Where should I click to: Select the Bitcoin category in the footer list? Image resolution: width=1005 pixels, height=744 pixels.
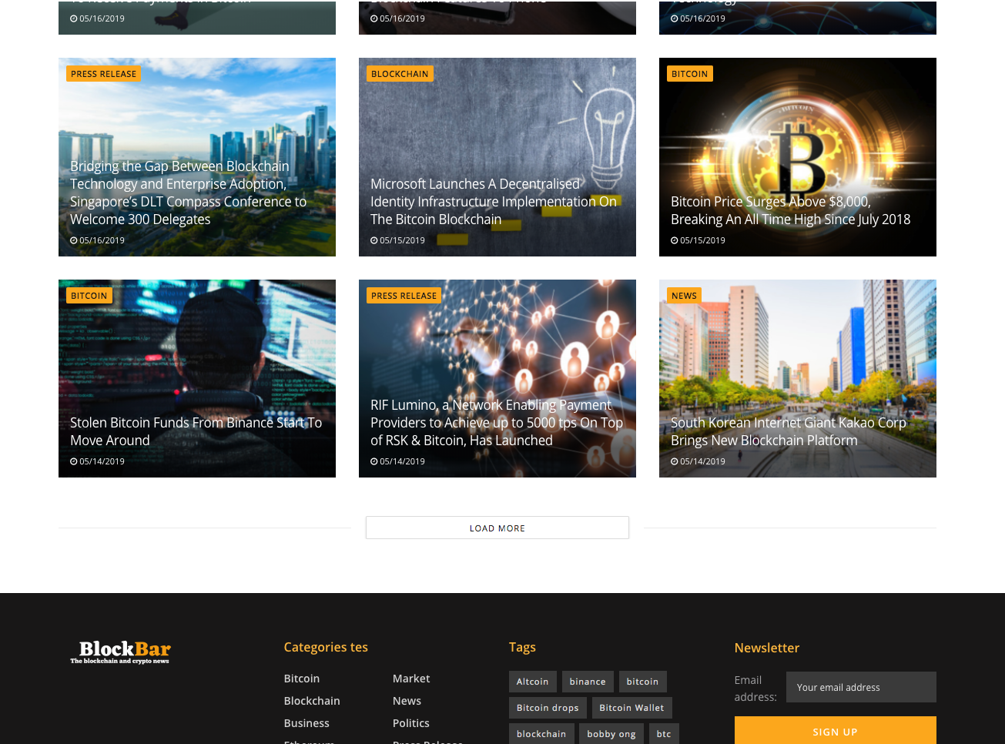pos(302,679)
